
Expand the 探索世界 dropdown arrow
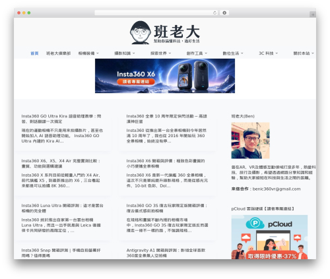tap(170, 53)
